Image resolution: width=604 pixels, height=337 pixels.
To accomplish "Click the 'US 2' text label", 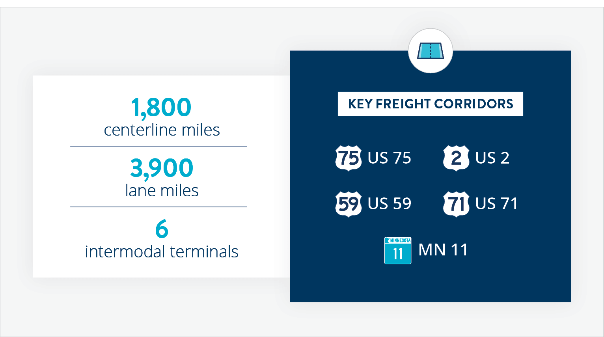I will coord(492,158).
